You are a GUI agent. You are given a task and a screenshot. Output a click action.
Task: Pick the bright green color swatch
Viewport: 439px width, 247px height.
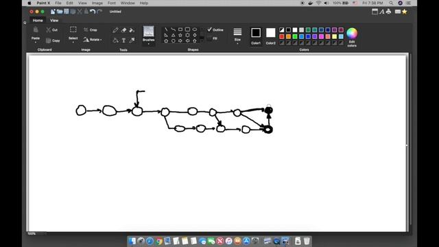(x=295, y=36)
